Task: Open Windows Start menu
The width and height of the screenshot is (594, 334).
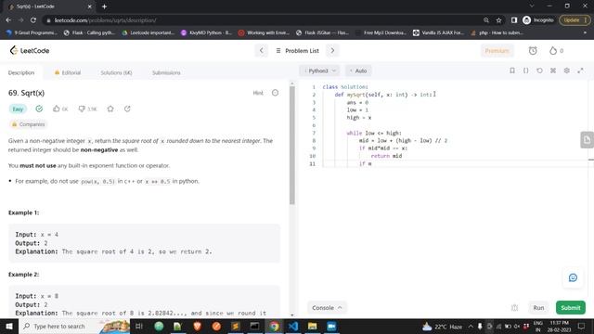Action: click(9, 326)
